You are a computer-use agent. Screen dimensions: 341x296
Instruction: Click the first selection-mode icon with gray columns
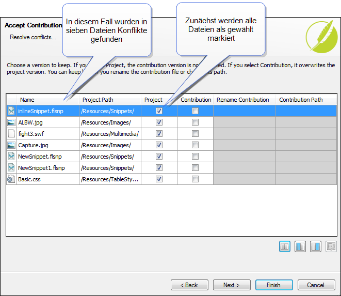(x=284, y=246)
